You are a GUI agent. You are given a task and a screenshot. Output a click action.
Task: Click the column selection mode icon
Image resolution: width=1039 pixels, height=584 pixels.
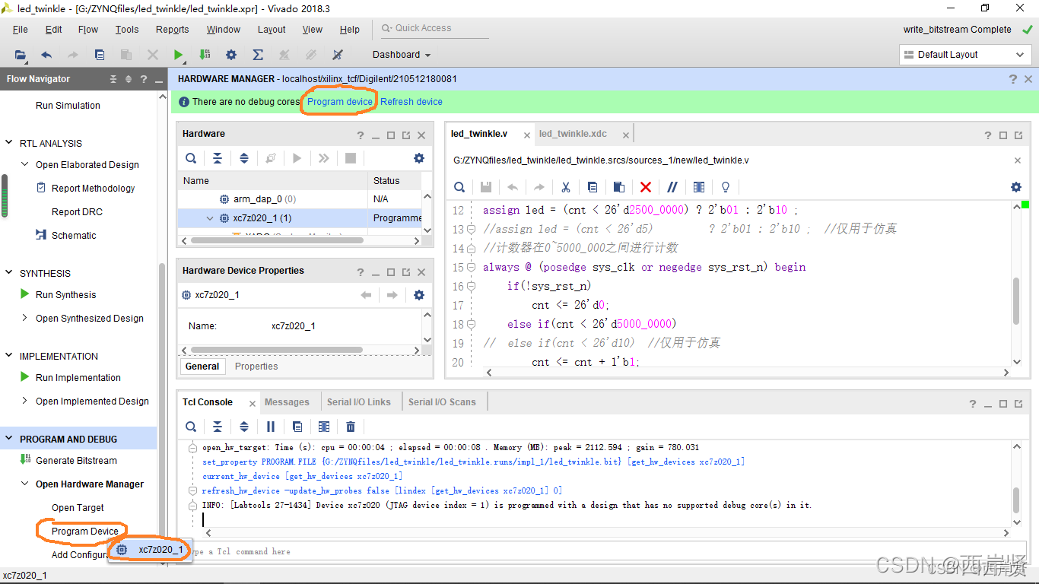point(699,187)
